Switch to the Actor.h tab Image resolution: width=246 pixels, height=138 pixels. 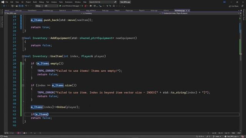(166, 10)
